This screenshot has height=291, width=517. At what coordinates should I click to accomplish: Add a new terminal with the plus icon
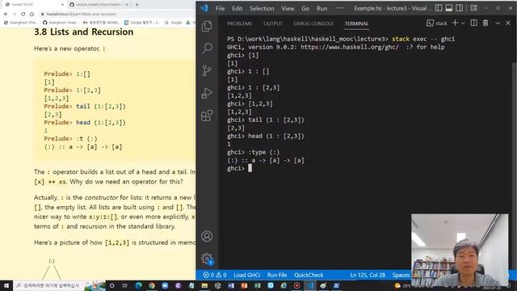pyautogui.click(x=455, y=23)
